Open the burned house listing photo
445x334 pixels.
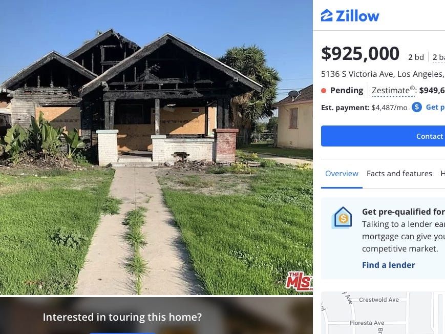[x=156, y=147]
